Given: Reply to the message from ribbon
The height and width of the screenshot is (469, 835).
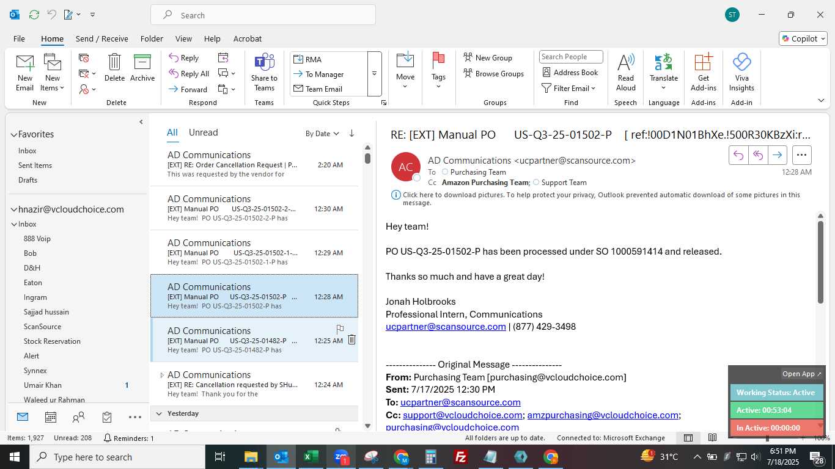Looking at the screenshot, I should [184, 58].
